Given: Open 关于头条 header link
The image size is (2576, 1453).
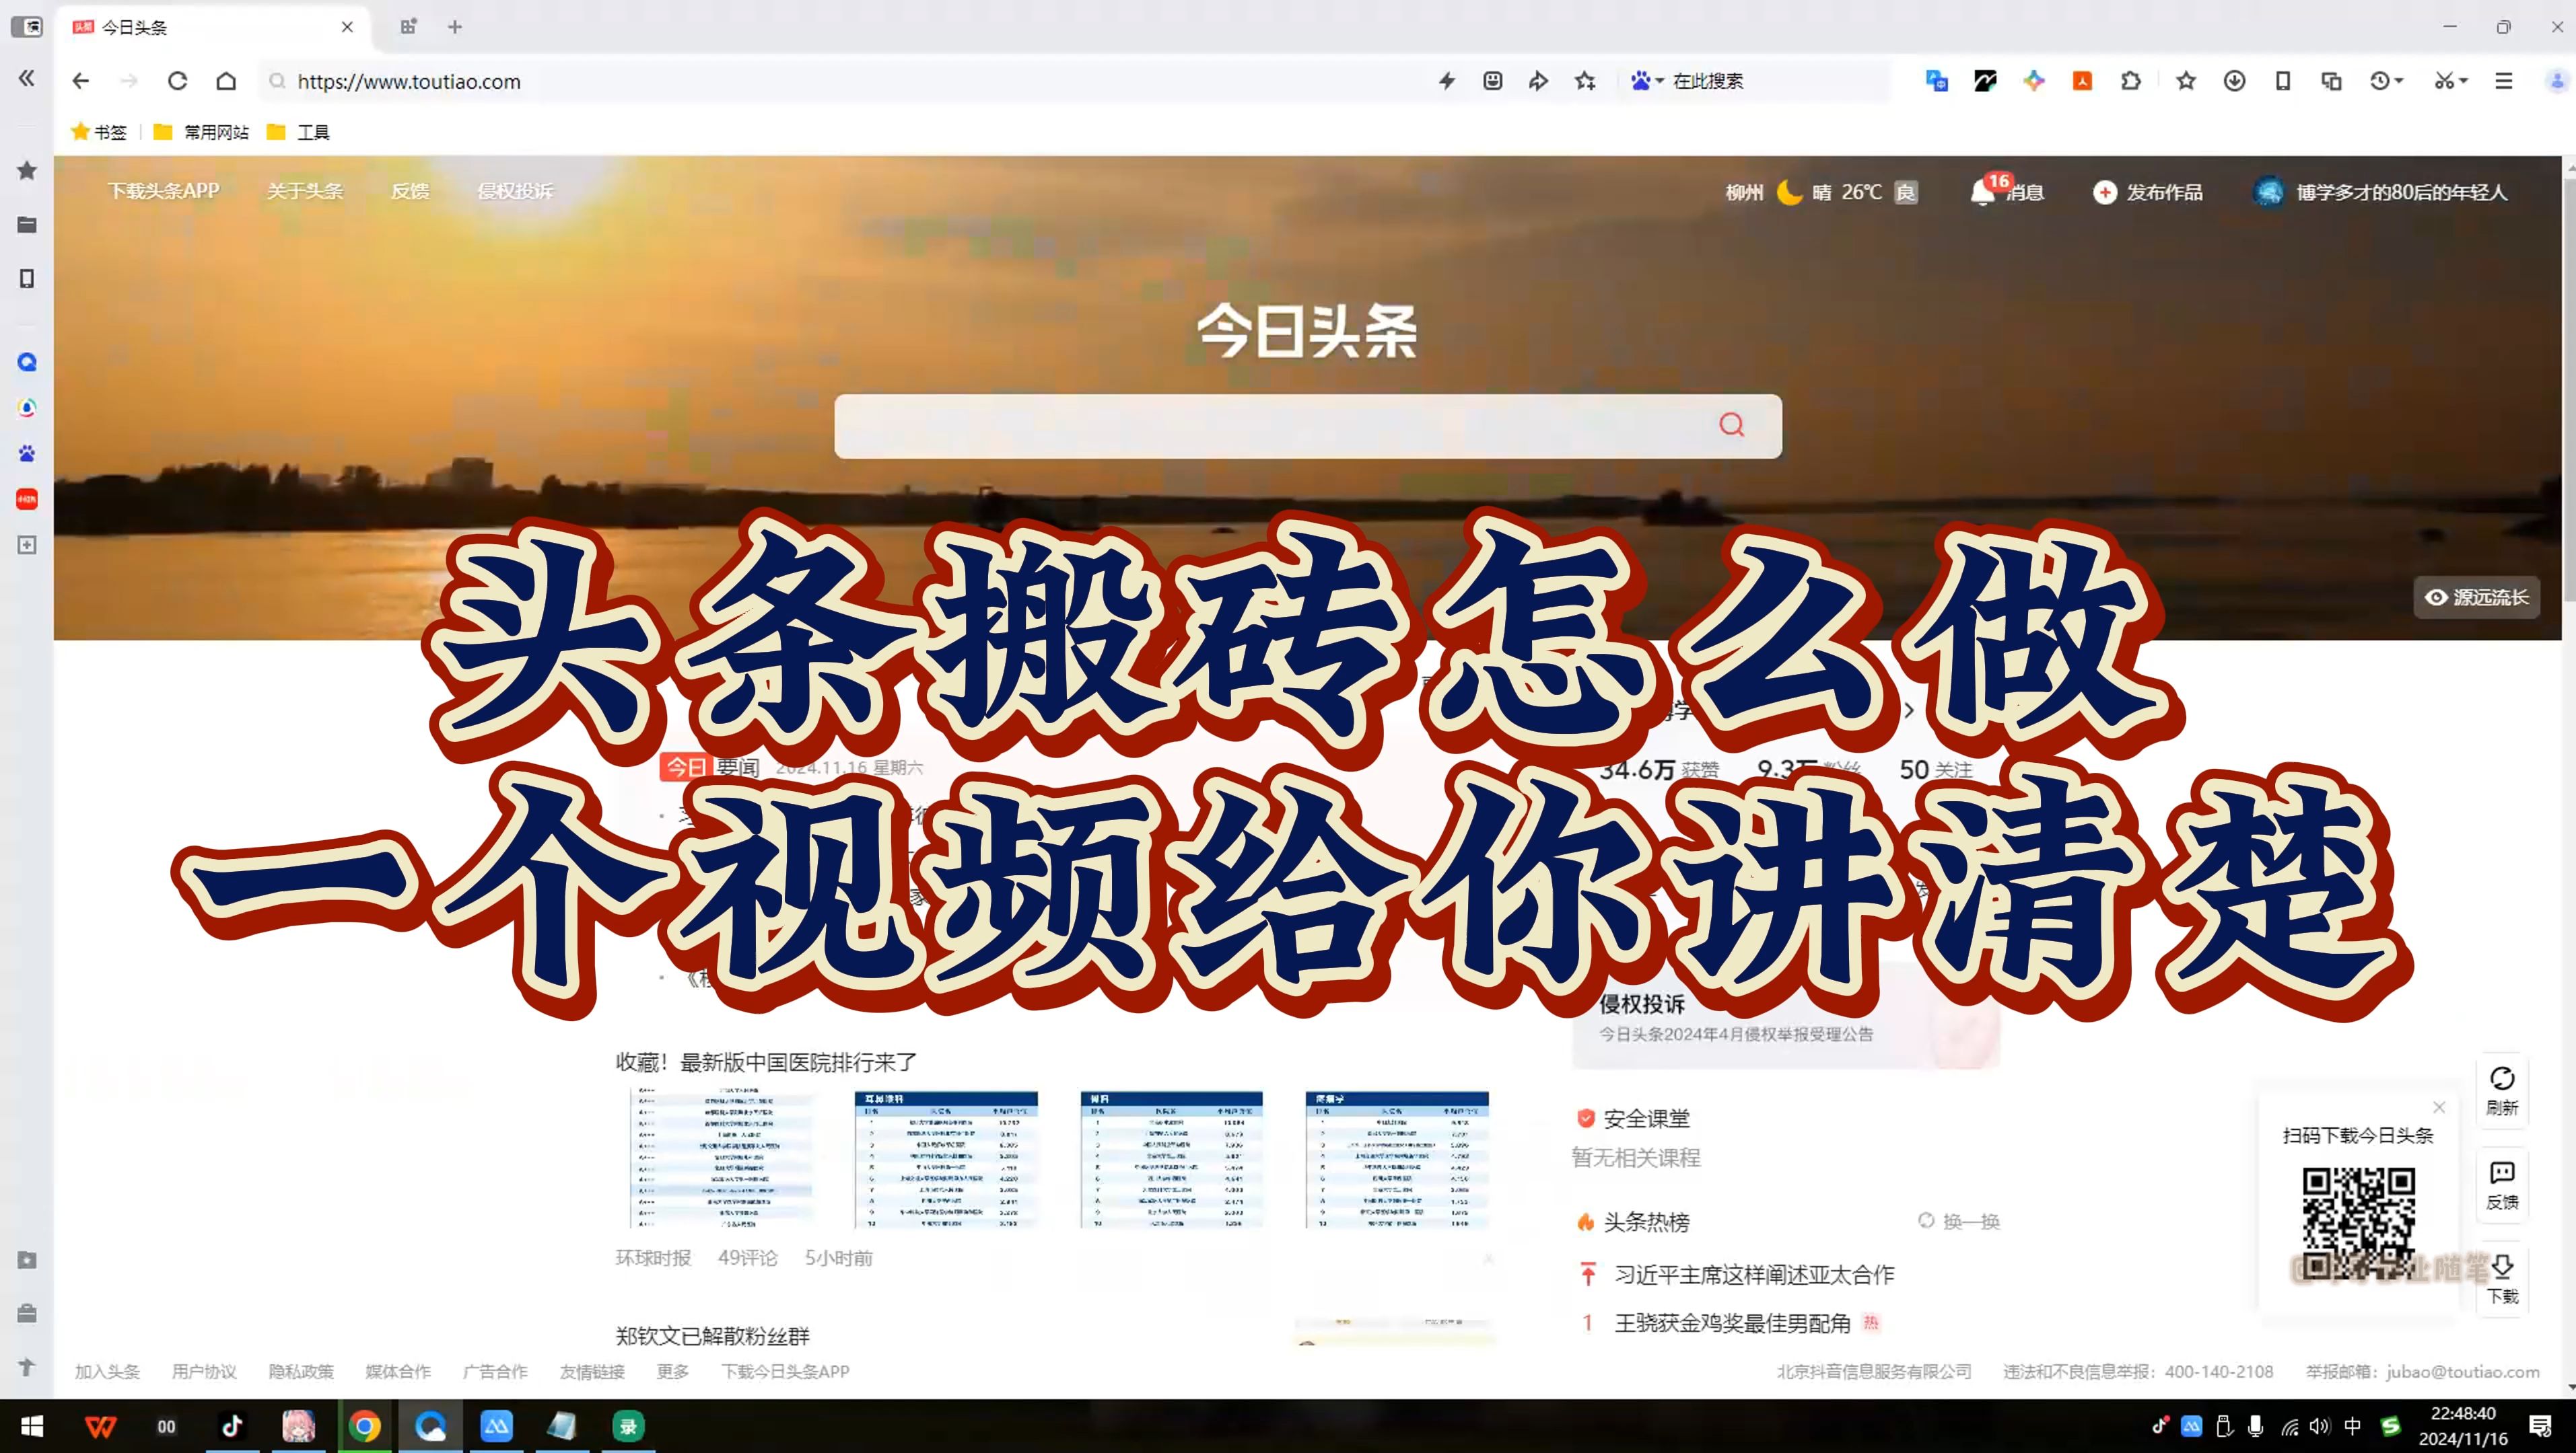Looking at the screenshot, I should [x=305, y=191].
